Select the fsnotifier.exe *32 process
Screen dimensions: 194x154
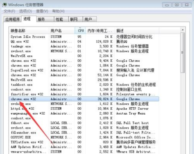pos(84,94)
